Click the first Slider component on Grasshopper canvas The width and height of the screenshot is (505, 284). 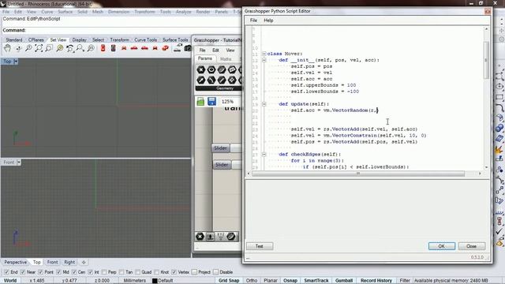[221, 148]
